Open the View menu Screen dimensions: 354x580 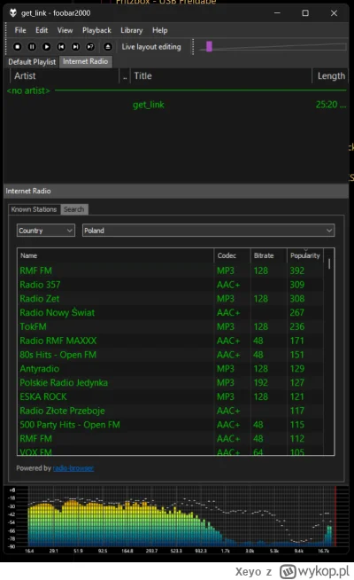point(65,30)
